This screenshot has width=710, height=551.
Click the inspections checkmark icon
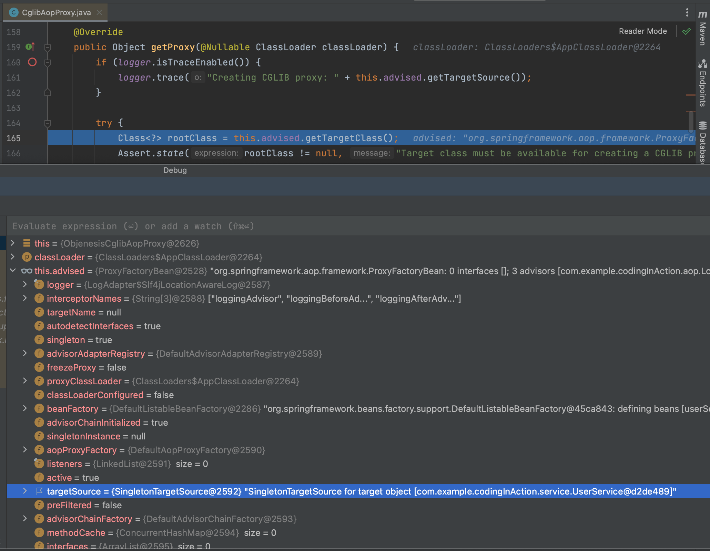point(686,31)
